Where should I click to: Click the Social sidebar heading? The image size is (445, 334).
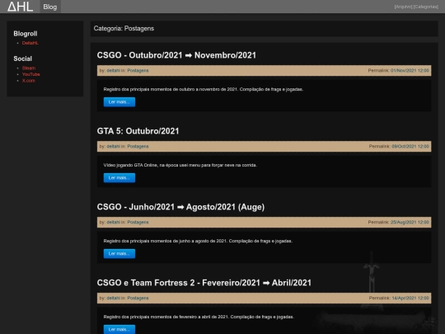tap(23, 59)
